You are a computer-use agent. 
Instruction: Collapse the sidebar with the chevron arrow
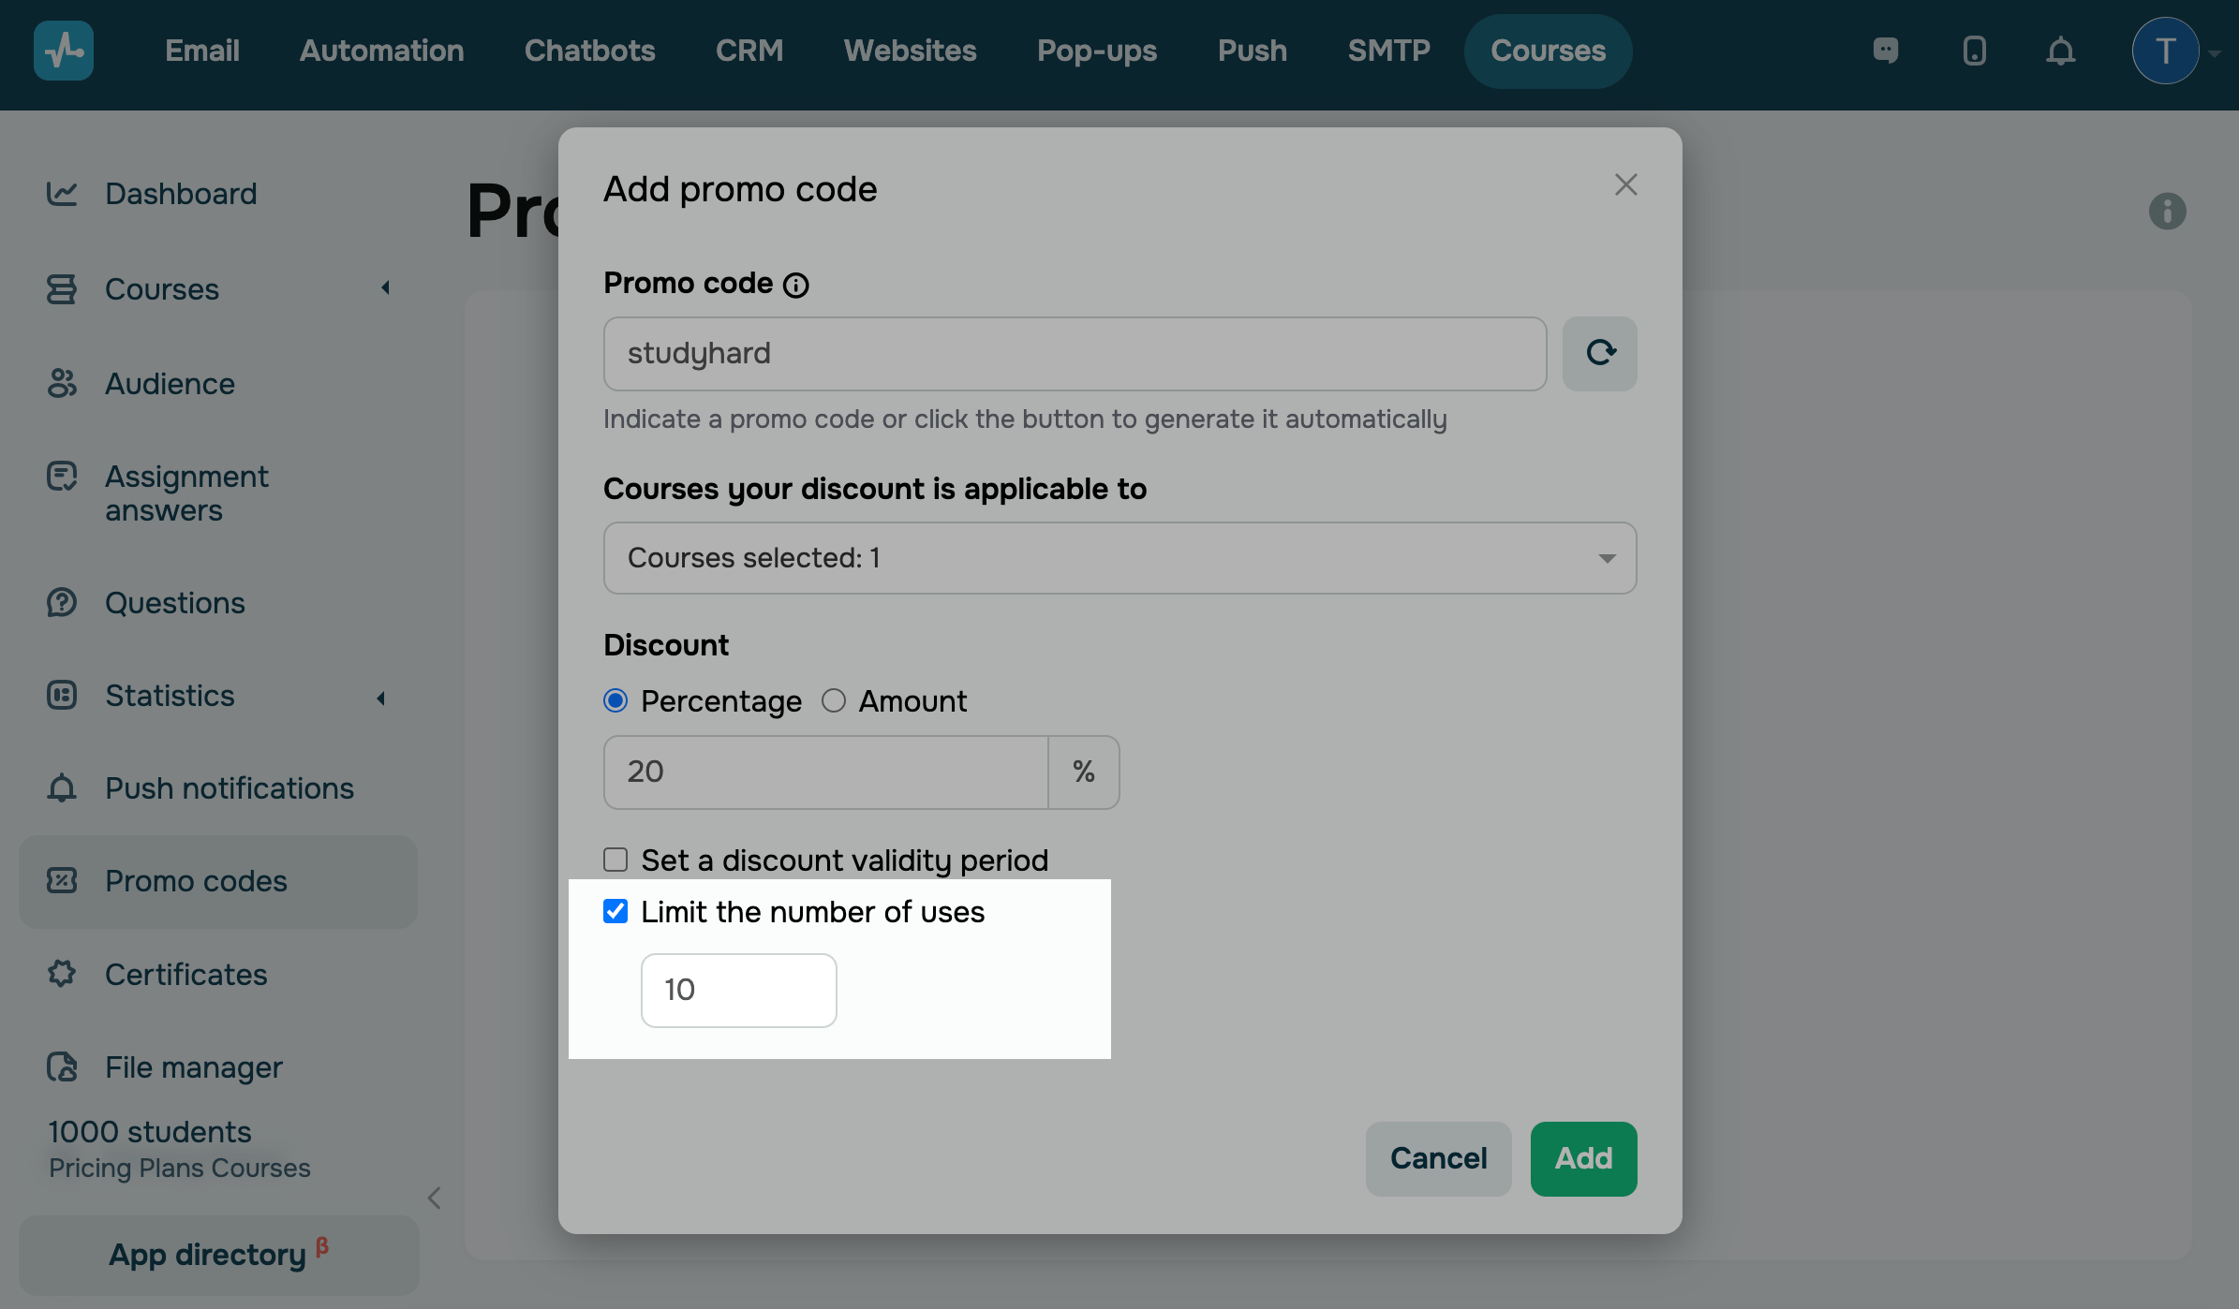[434, 1198]
